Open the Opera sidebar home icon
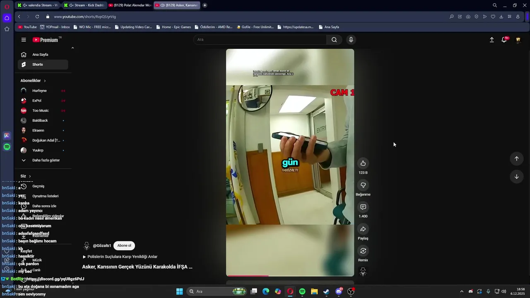The image size is (530, 298). pyautogui.click(x=7, y=18)
